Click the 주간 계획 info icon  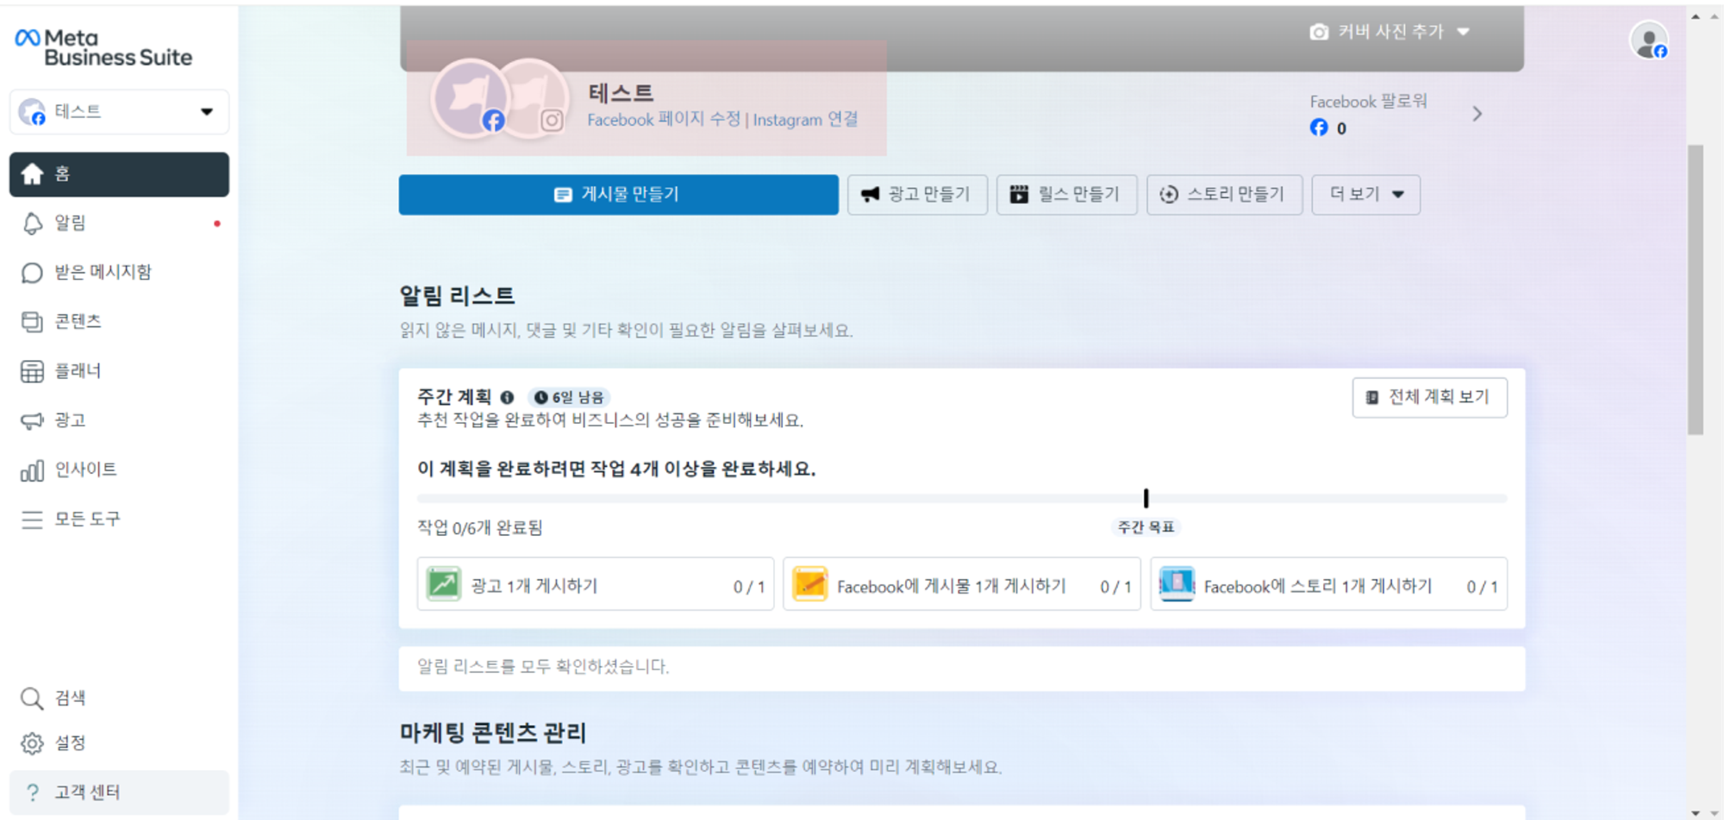[x=507, y=397]
